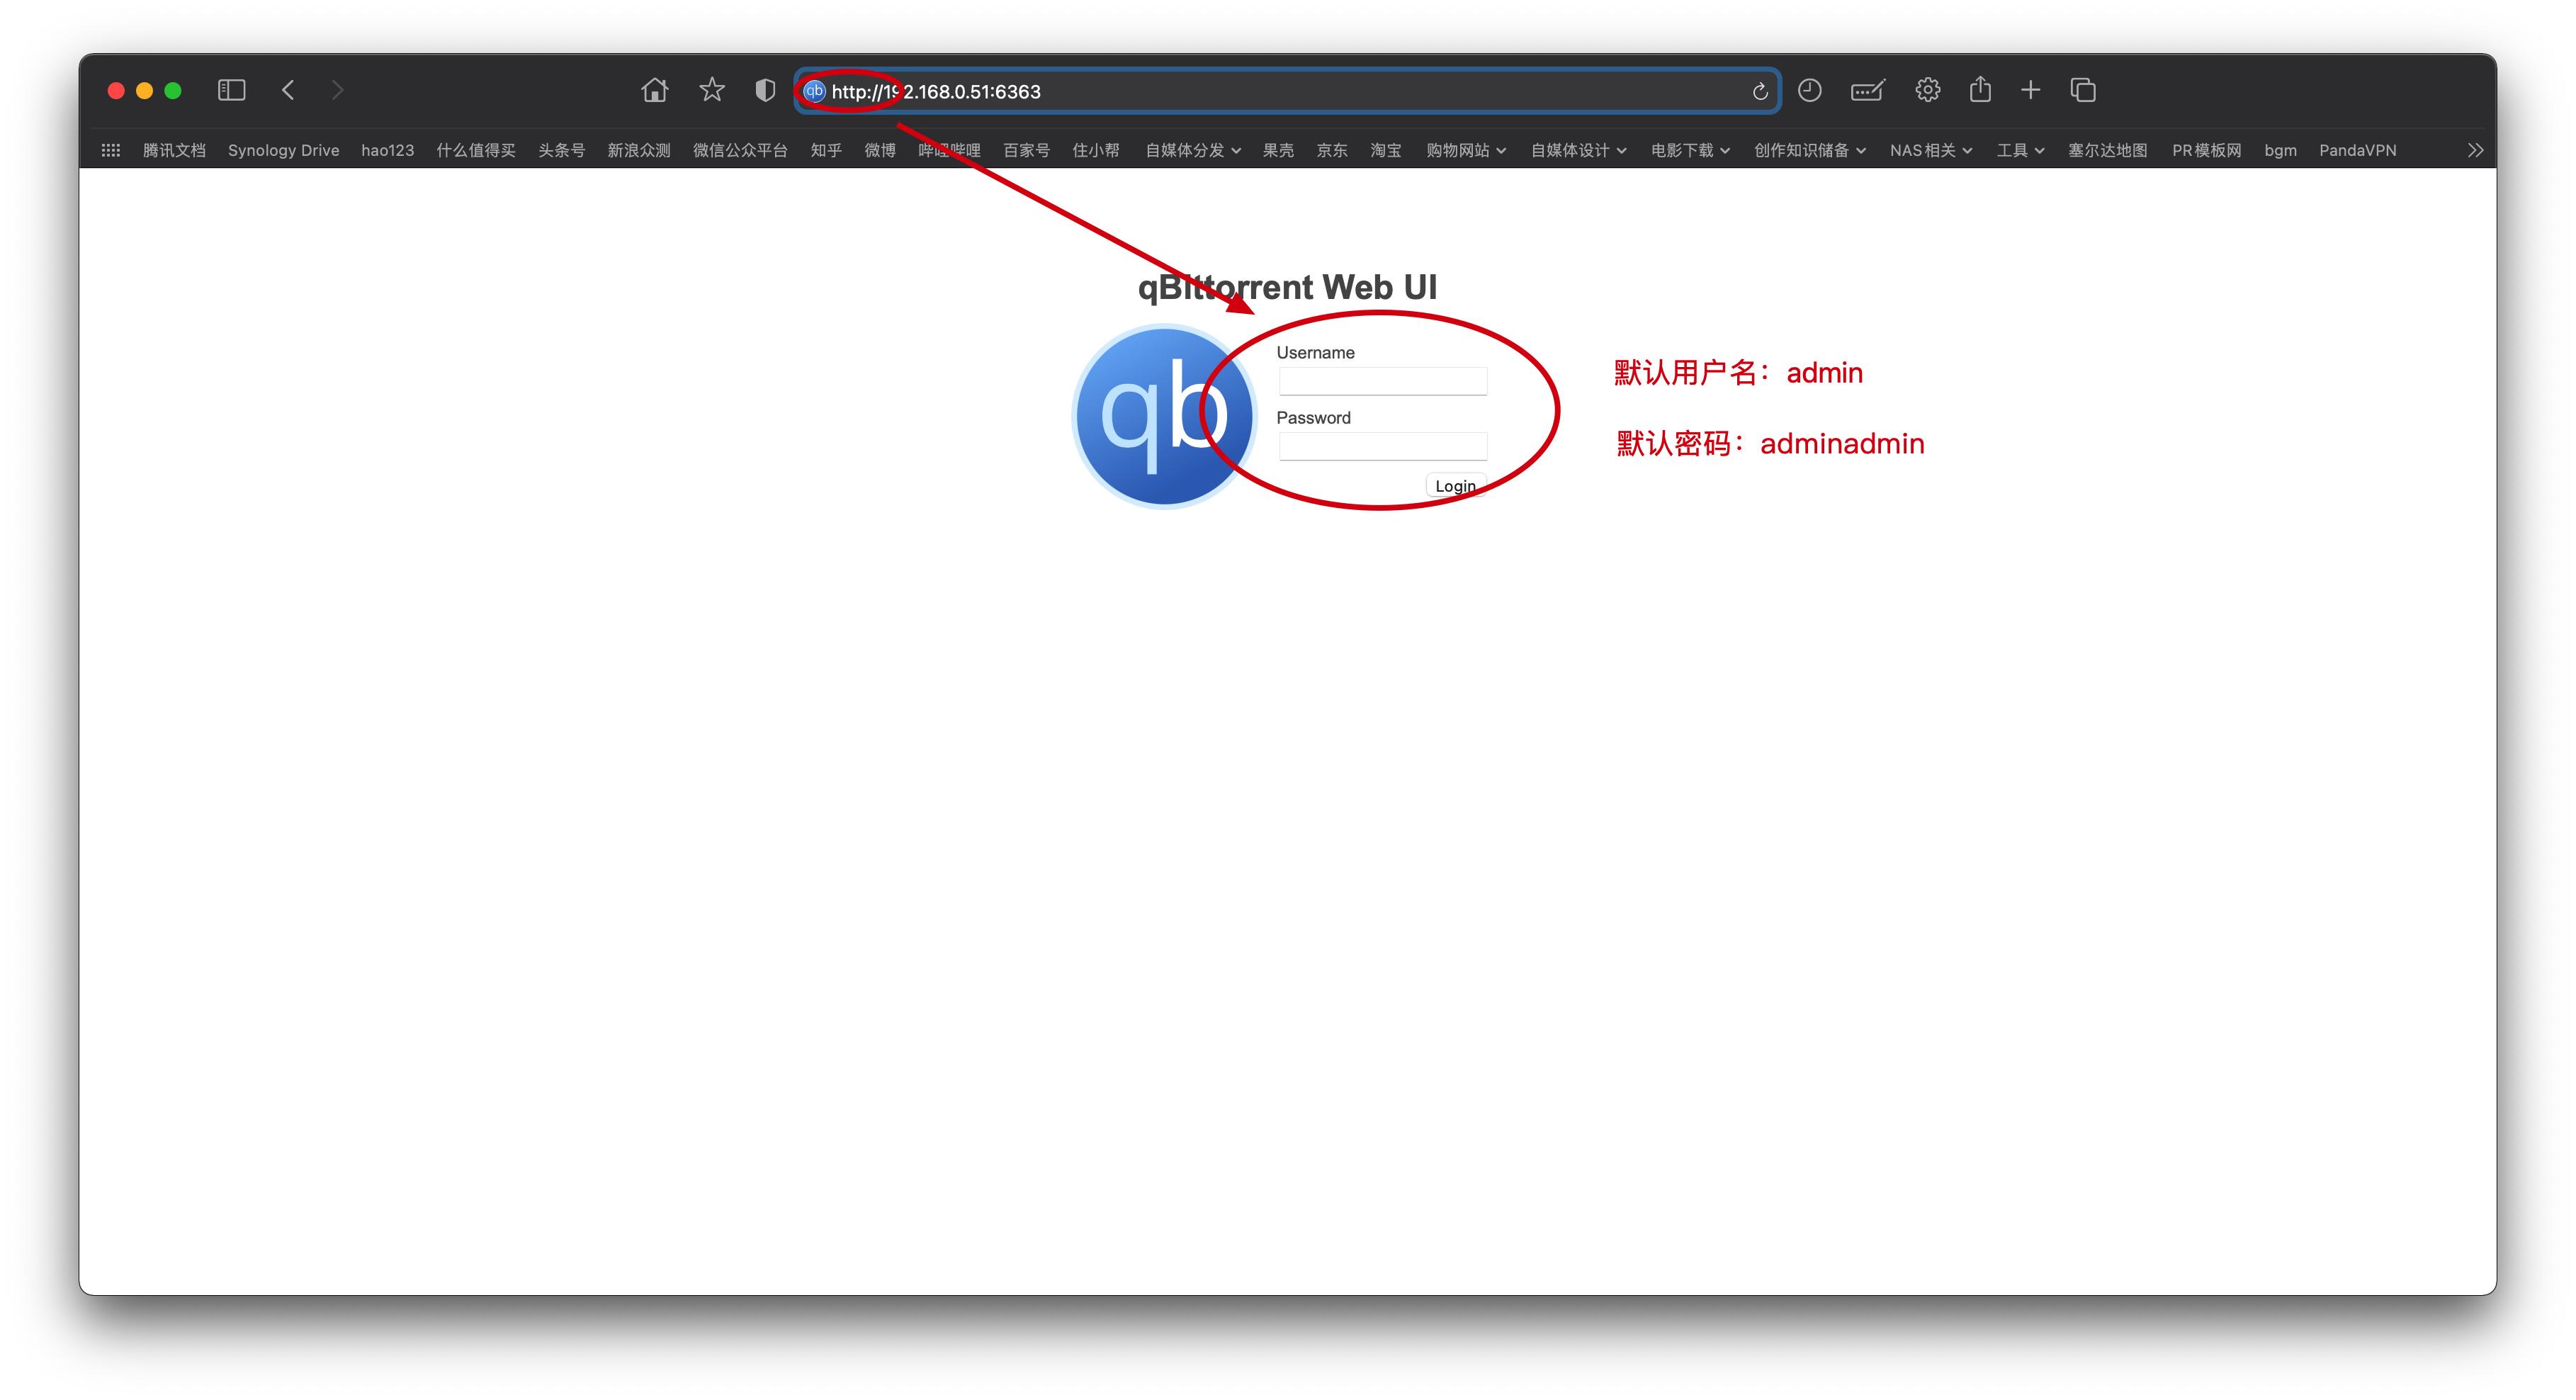Open the share sheet
Screen dimensions: 2576x1400
1980,89
